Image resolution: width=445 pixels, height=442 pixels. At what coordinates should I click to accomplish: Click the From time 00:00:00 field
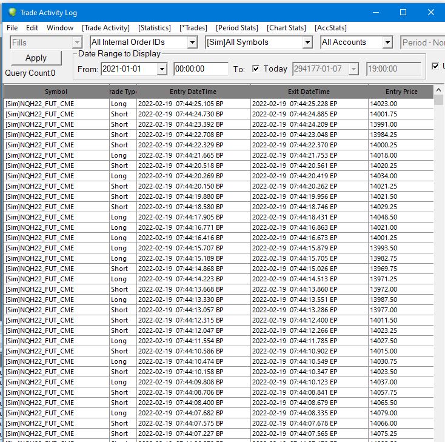pos(201,69)
